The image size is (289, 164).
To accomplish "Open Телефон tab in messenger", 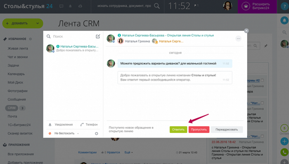I will 89,124.
